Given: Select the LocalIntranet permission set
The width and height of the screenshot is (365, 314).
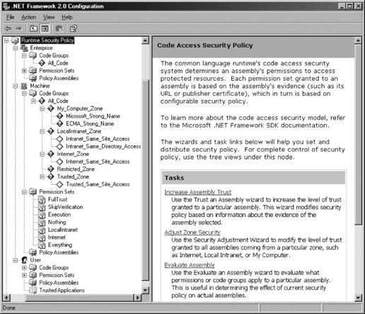Looking at the screenshot, I should coord(63,230).
